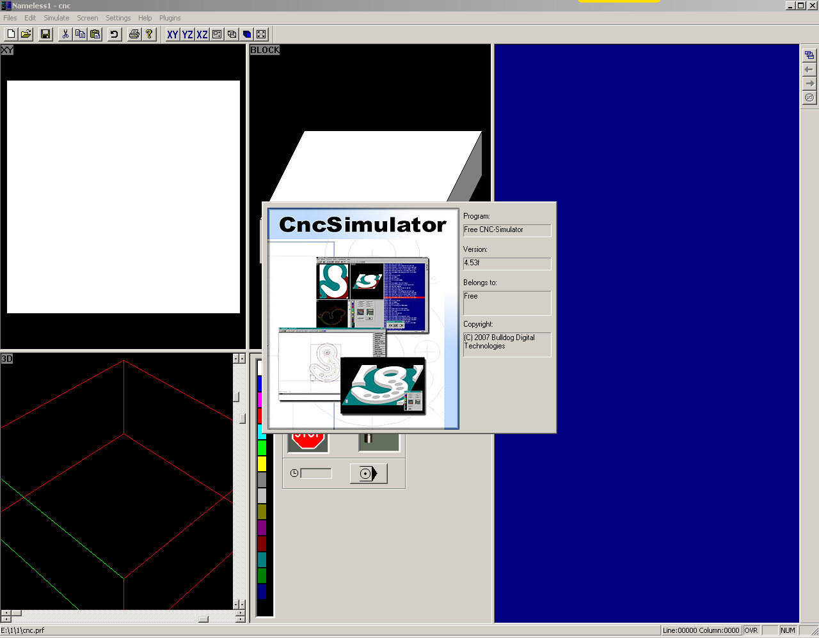
Task: Switch to the XY view button
Action: click(x=173, y=35)
